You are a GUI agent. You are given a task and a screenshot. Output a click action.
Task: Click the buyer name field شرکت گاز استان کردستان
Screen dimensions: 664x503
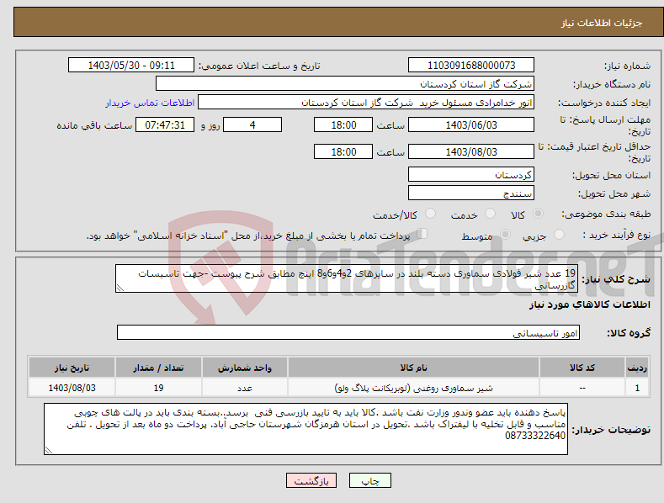coord(345,84)
